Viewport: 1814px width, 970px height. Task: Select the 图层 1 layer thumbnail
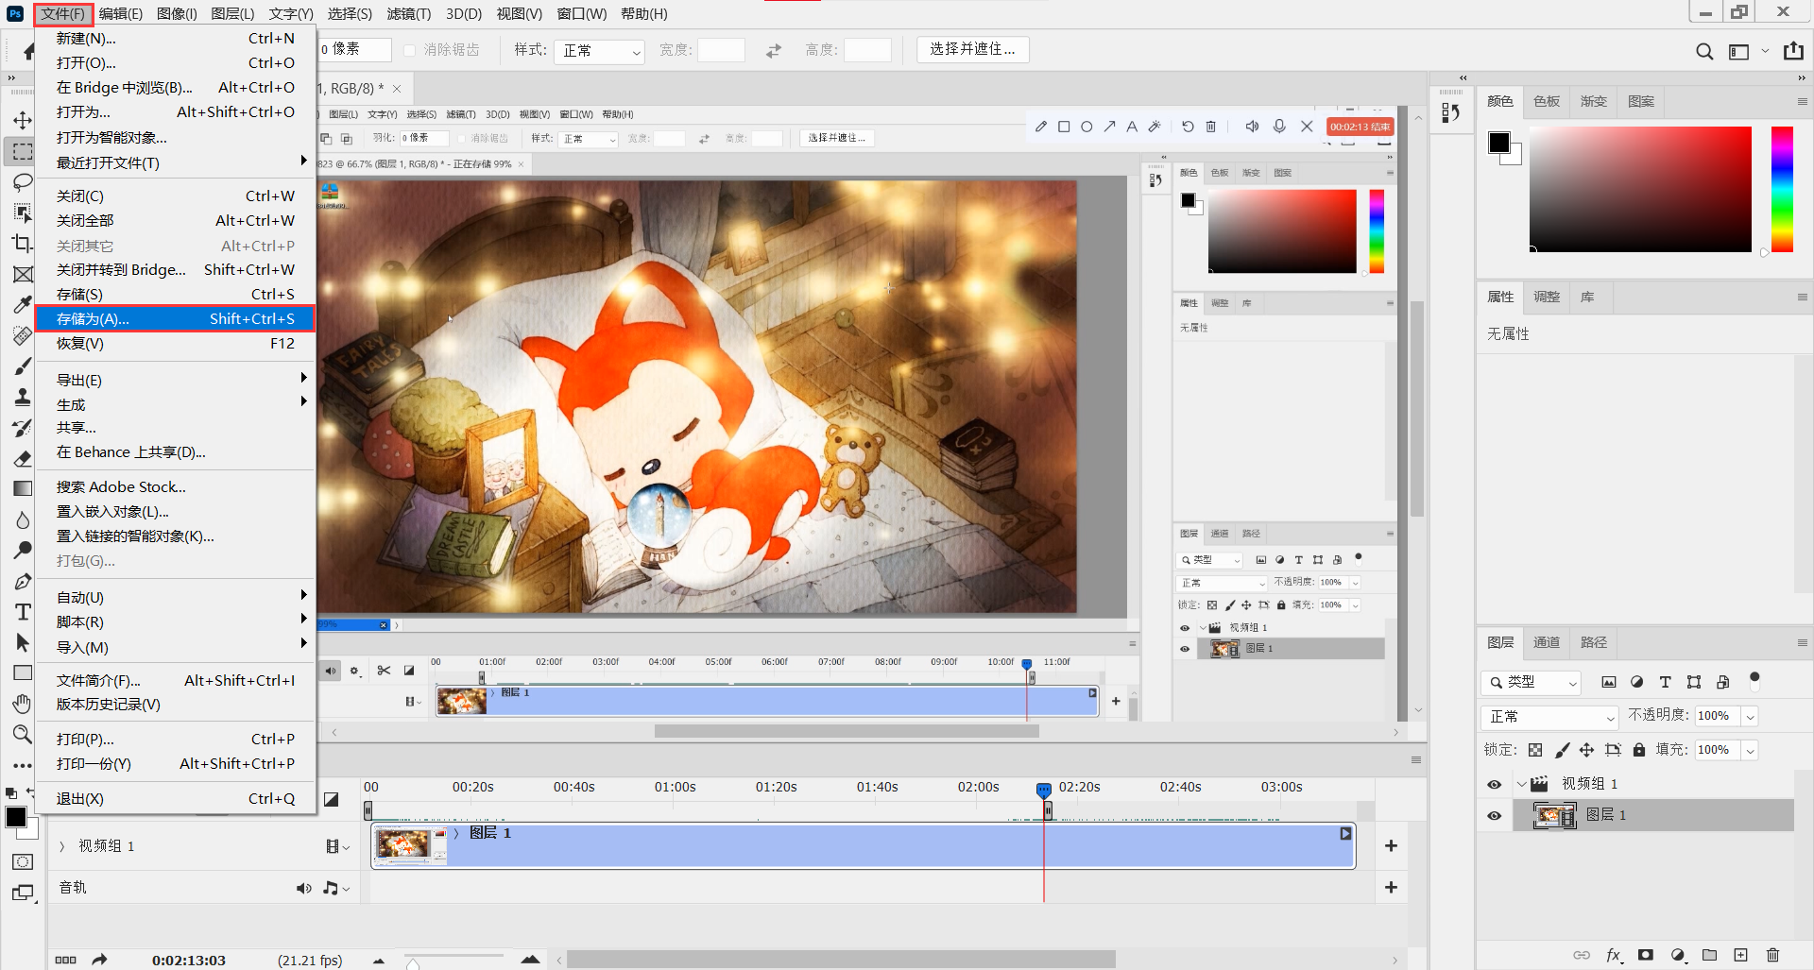point(1553,815)
